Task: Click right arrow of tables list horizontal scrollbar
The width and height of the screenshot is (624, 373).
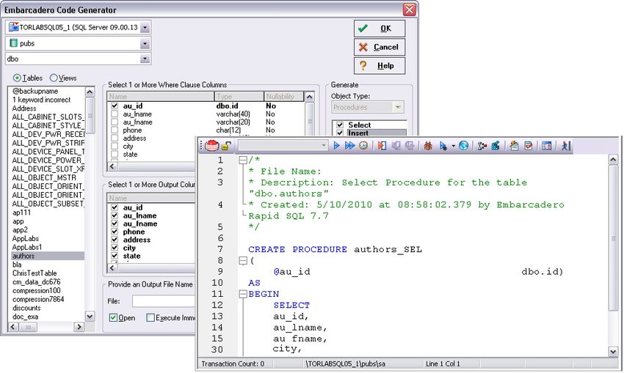Action: pyautogui.click(x=79, y=327)
